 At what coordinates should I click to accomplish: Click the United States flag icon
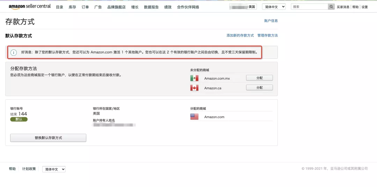[x=194, y=117]
